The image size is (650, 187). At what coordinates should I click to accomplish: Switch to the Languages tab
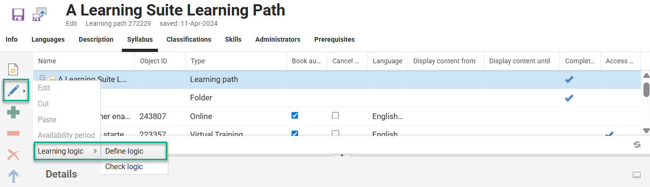tap(48, 39)
